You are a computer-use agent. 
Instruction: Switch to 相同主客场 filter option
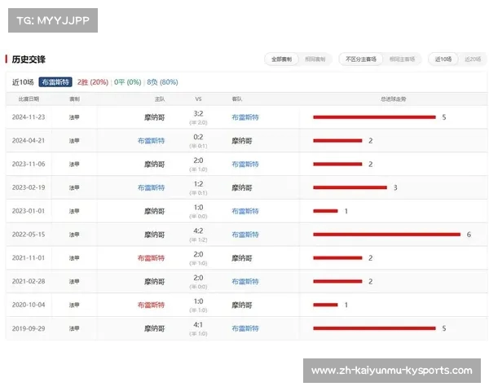click(x=402, y=59)
